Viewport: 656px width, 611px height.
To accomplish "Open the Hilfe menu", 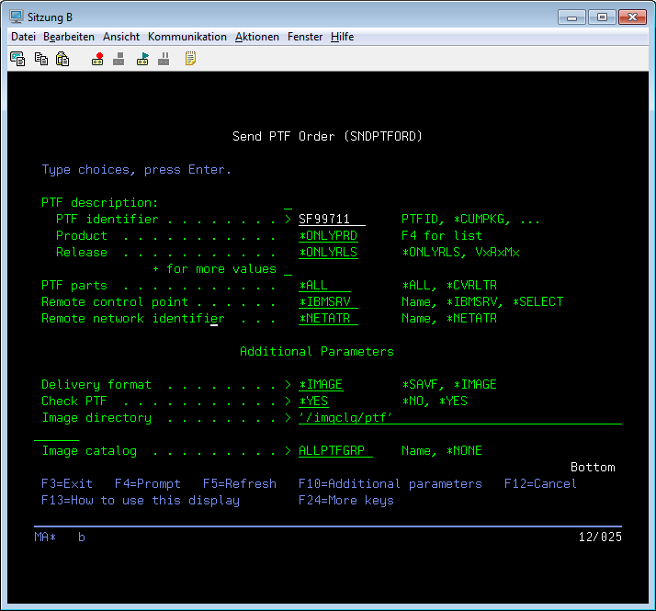I will pyautogui.click(x=342, y=37).
